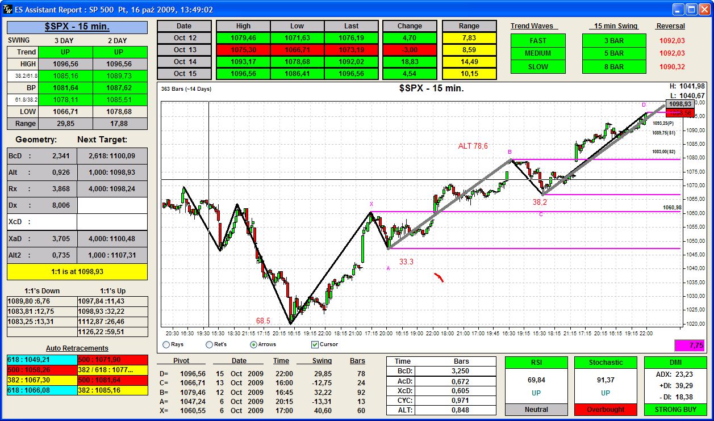Screen dimensions: 714x421
Task: Select the Rays radio button
Action: pos(166,344)
